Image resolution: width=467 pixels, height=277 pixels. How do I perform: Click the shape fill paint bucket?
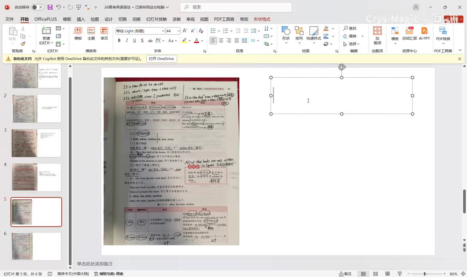326,28
